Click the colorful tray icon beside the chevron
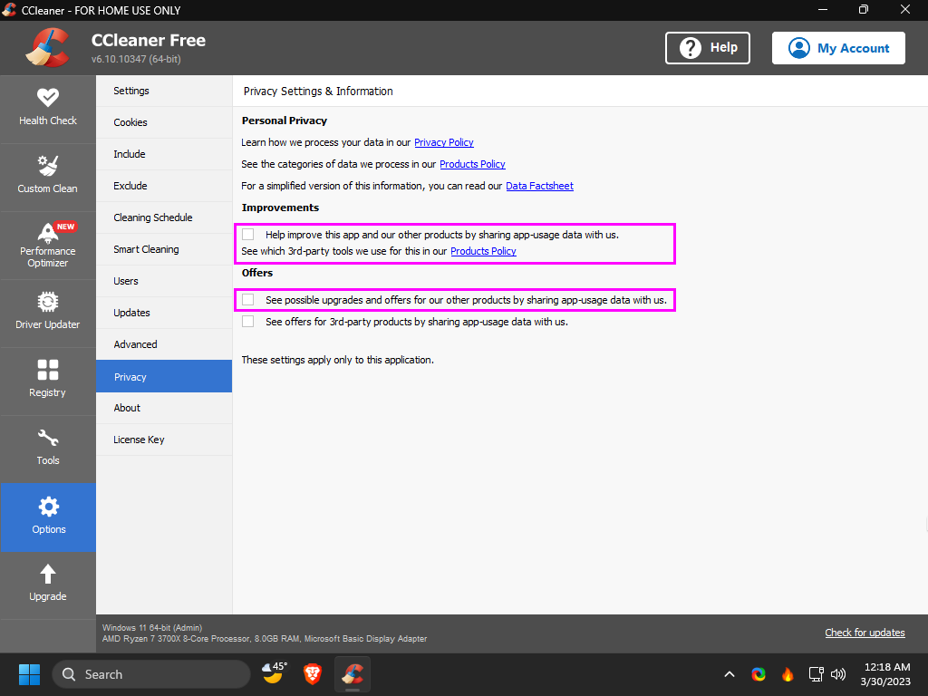Screen dimensions: 928x696 tap(759, 674)
